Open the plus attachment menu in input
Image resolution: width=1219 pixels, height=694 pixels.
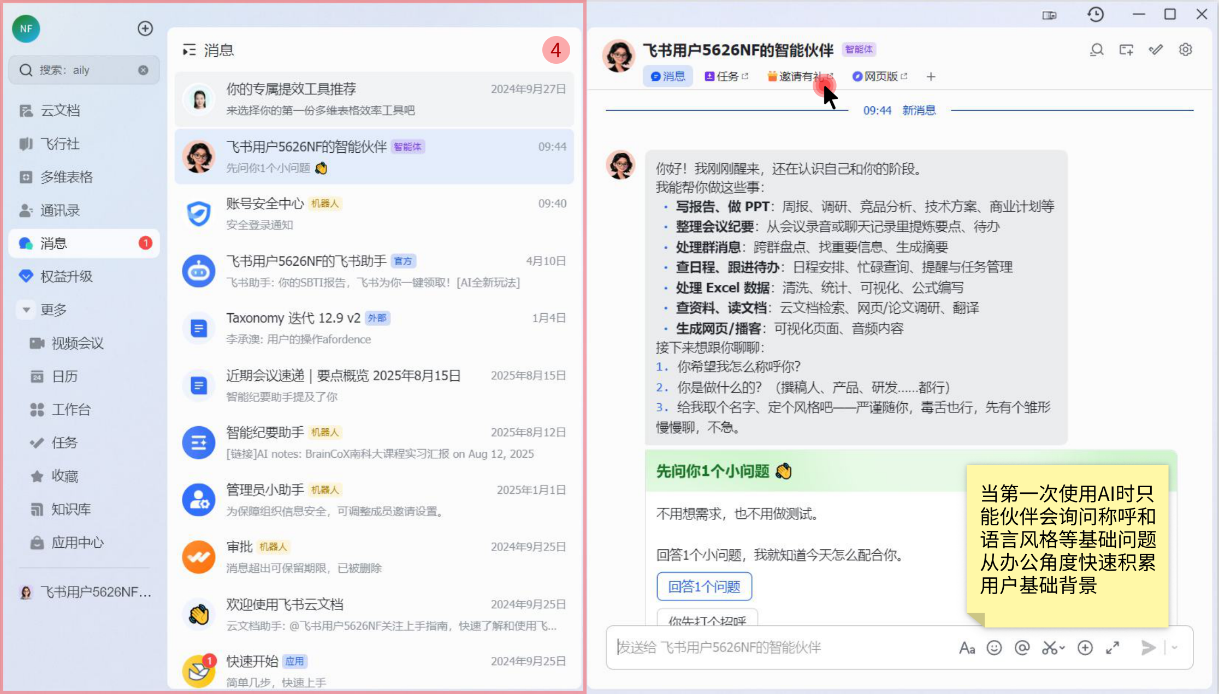1085,648
